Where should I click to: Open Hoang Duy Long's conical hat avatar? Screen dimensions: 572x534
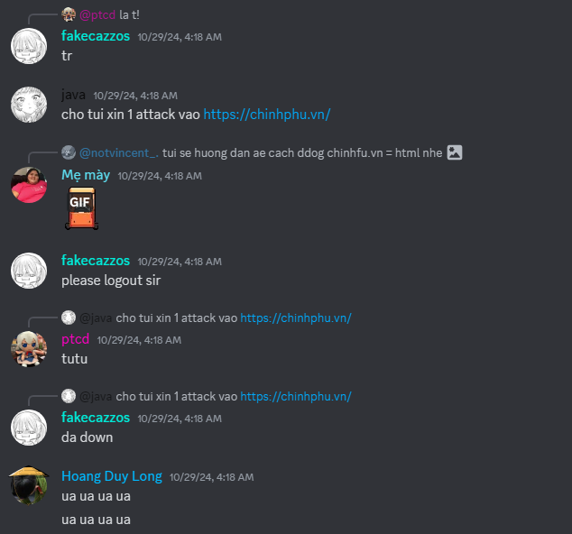[x=29, y=485]
